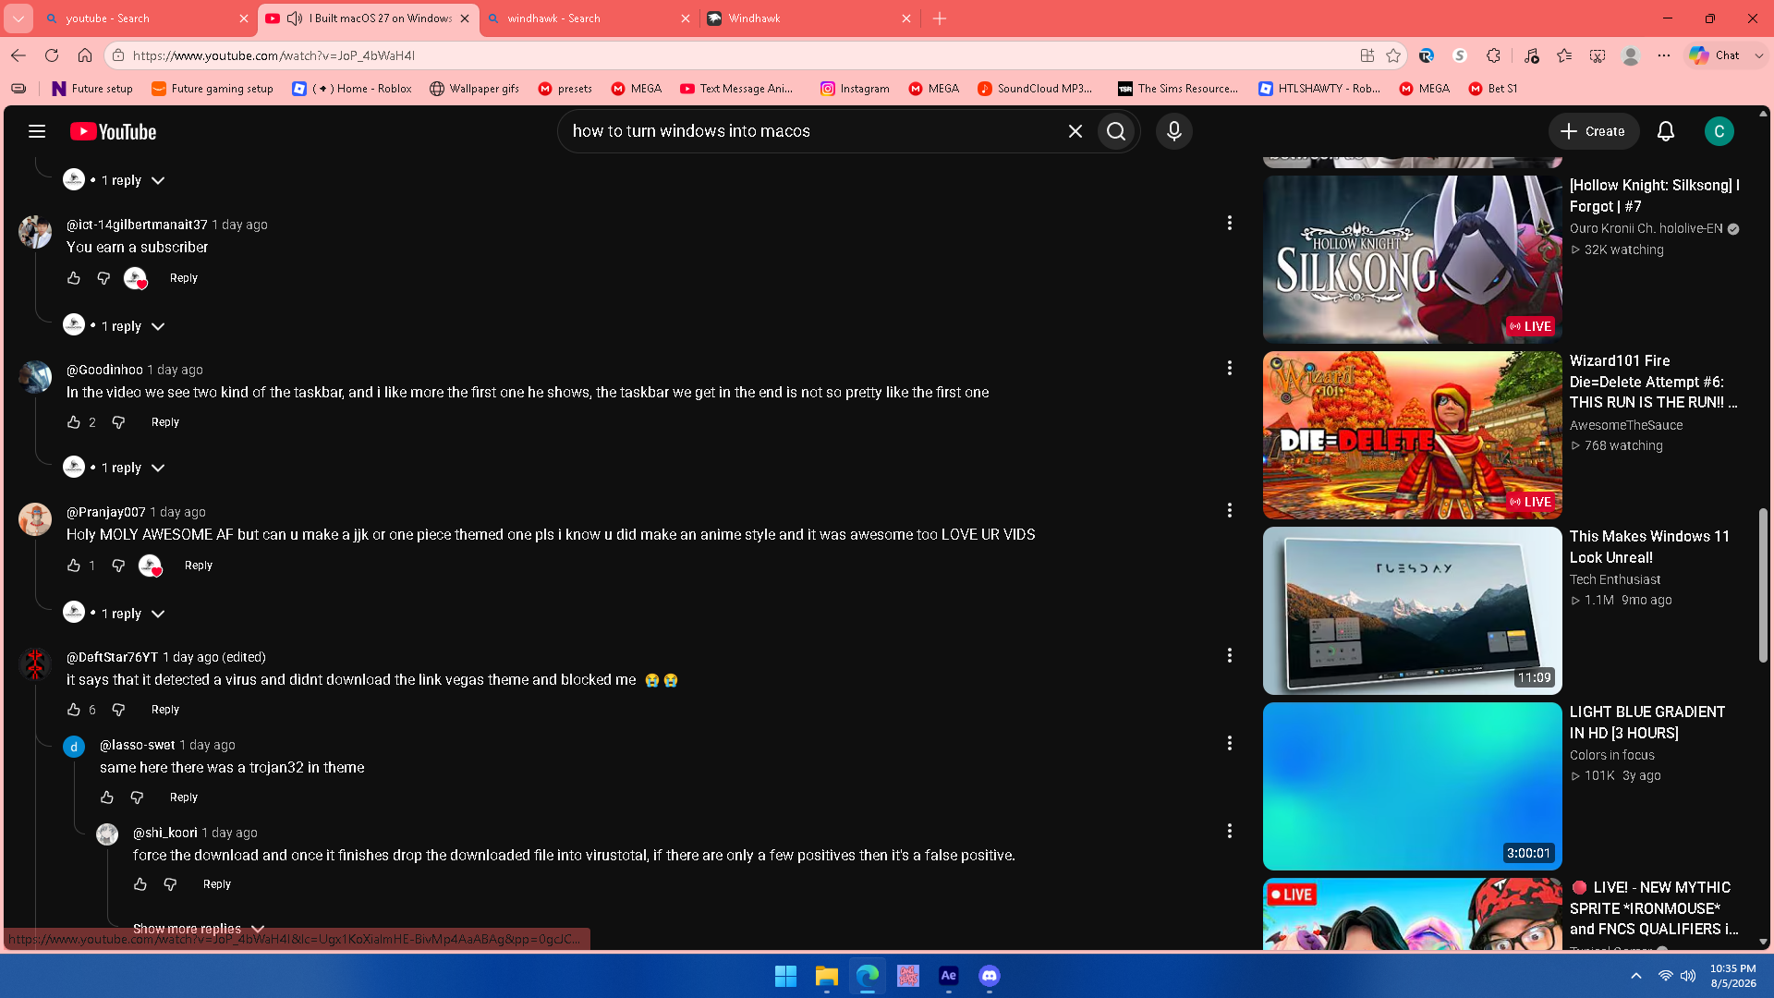Open @Goodinhoo channel link
Image resolution: width=1774 pixels, height=998 pixels.
(104, 370)
